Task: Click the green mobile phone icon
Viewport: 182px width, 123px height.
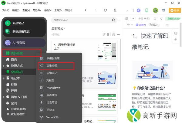Action: point(147,10)
